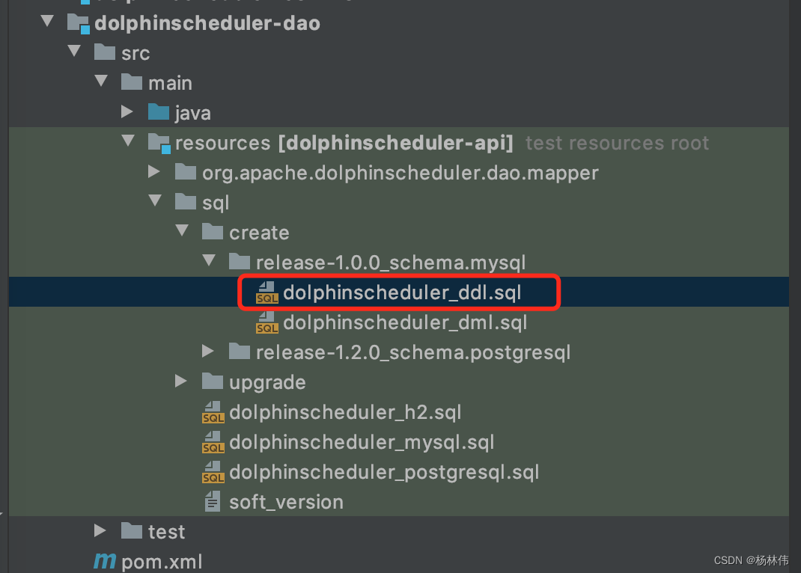
Task: Select the sql folder label
Action: tap(215, 203)
